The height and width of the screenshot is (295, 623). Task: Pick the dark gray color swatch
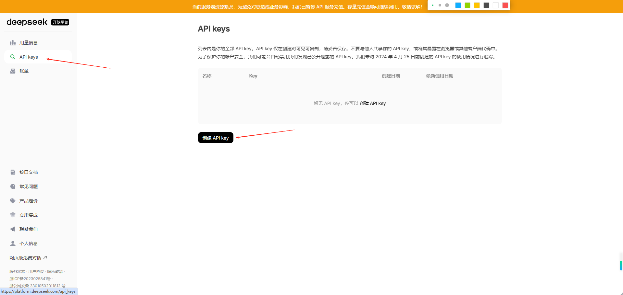click(486, 5)
